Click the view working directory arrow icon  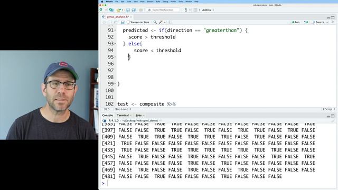(161, 121)
